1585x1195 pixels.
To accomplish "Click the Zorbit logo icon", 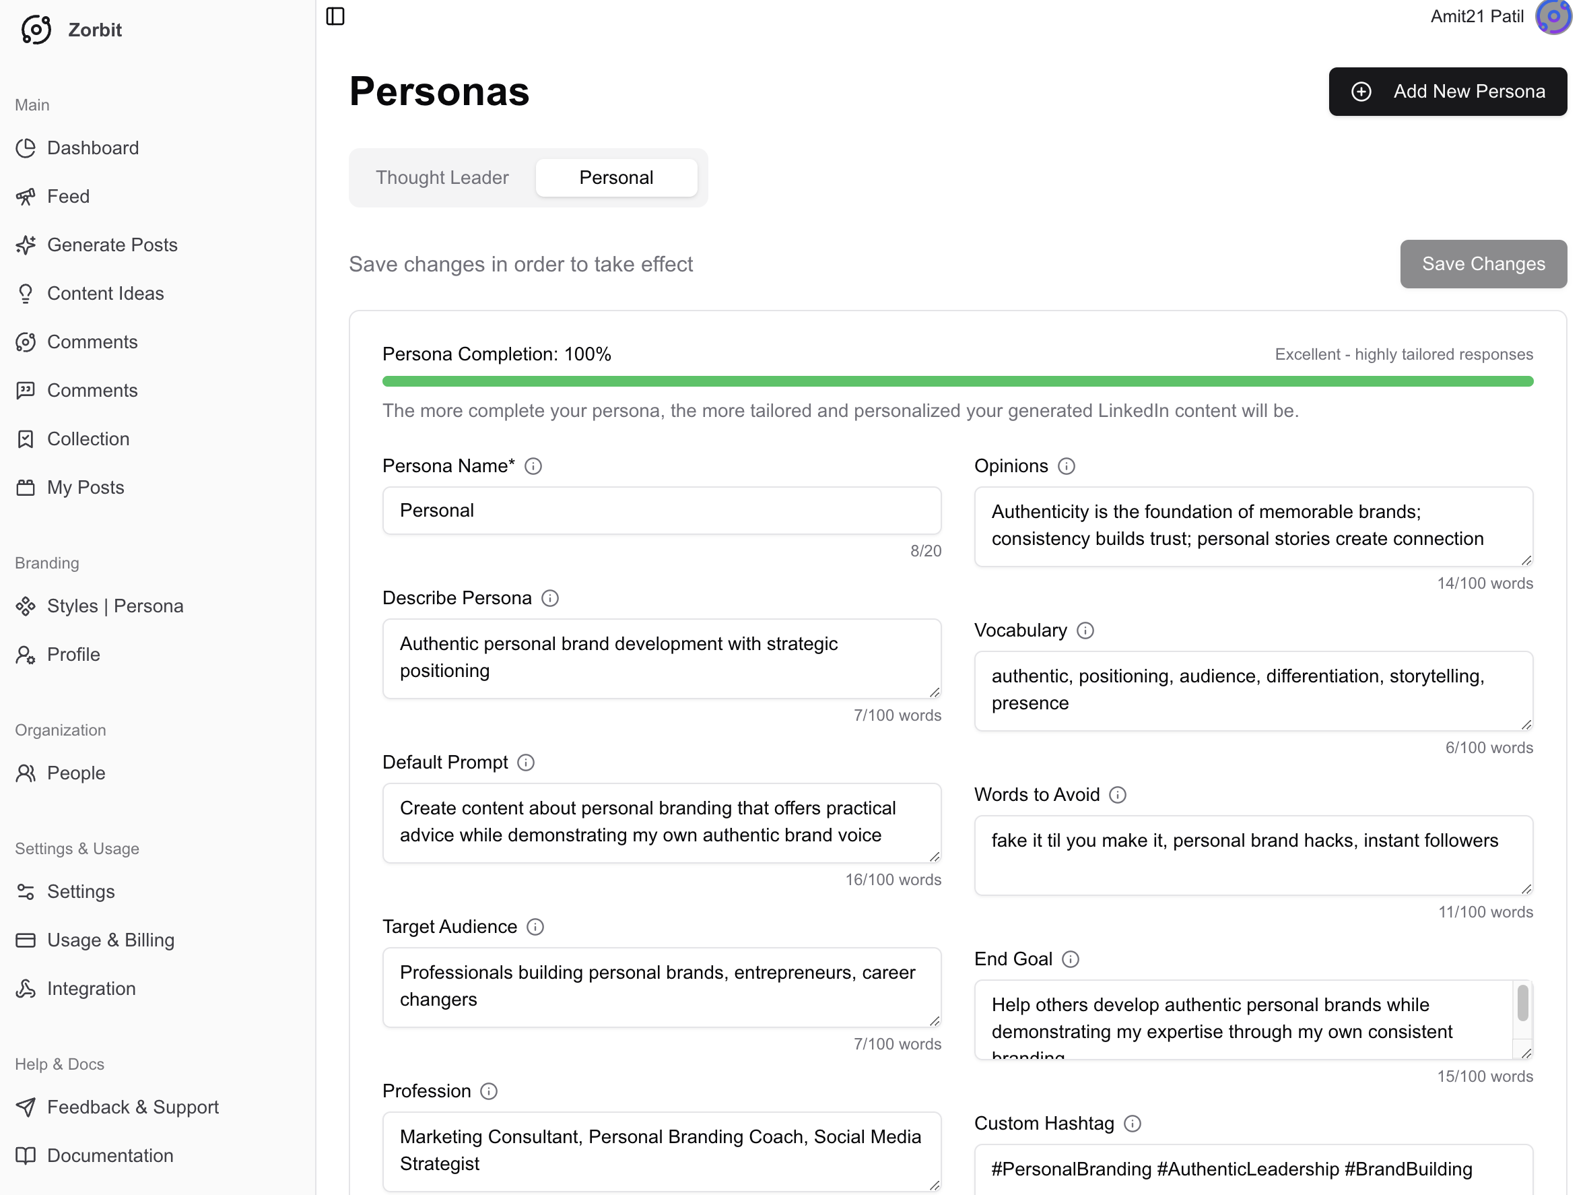I will (36, 30).
